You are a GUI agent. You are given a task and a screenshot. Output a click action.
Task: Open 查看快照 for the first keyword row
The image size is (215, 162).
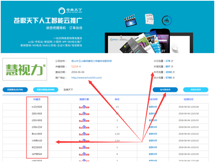[153, 107]
